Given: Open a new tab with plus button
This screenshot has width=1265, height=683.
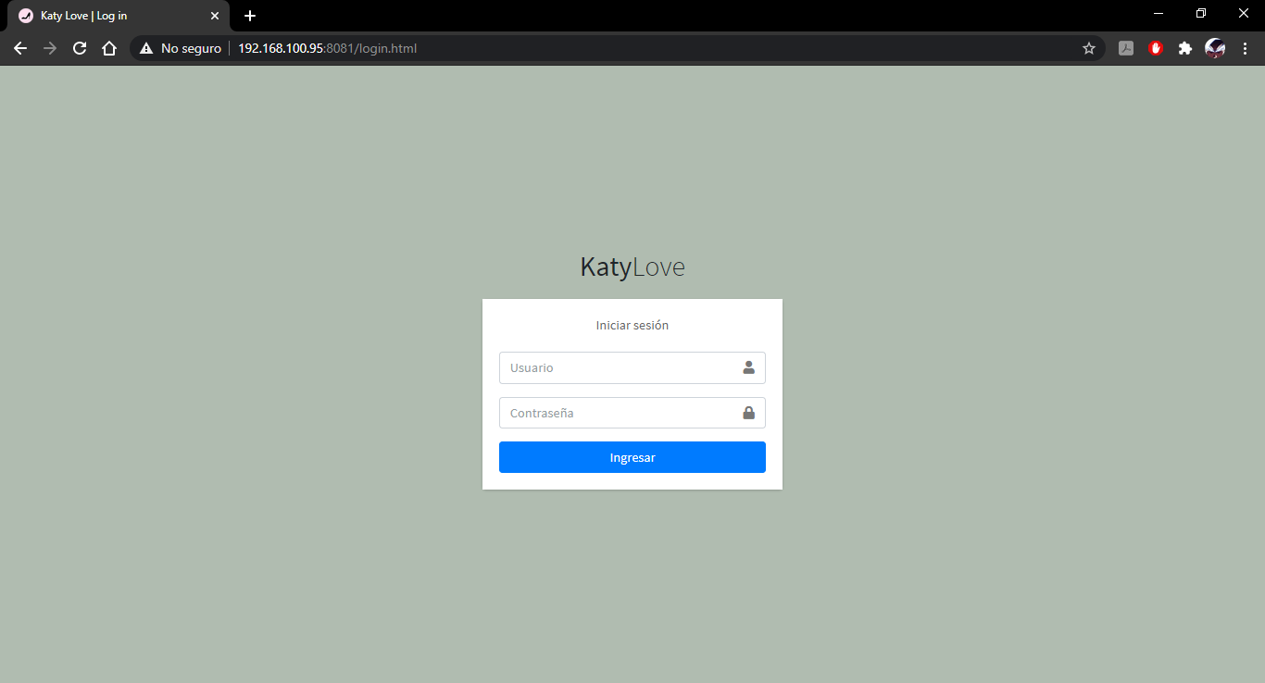Looking at the screenshot, I should pyautogui.click(x=250, y=16).
